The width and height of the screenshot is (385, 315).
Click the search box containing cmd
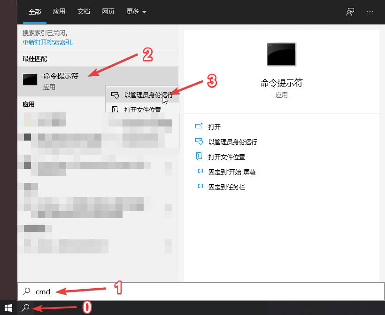[200, 291]
